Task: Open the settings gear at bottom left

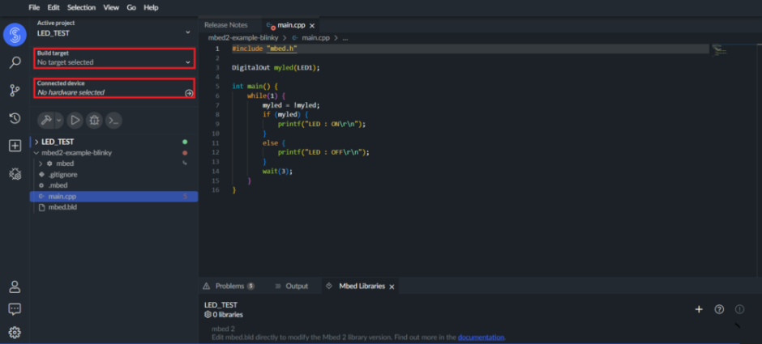Action: point(15,332)
